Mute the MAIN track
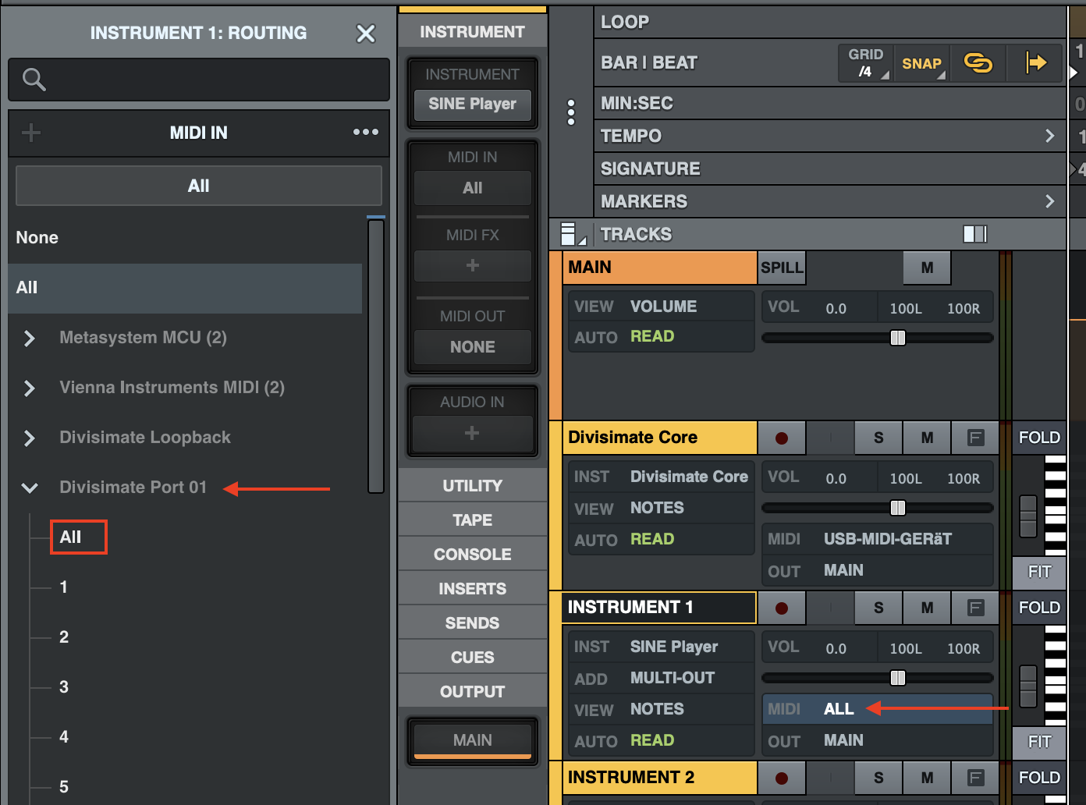This screenshot has height=805, width=1086. 927,268
